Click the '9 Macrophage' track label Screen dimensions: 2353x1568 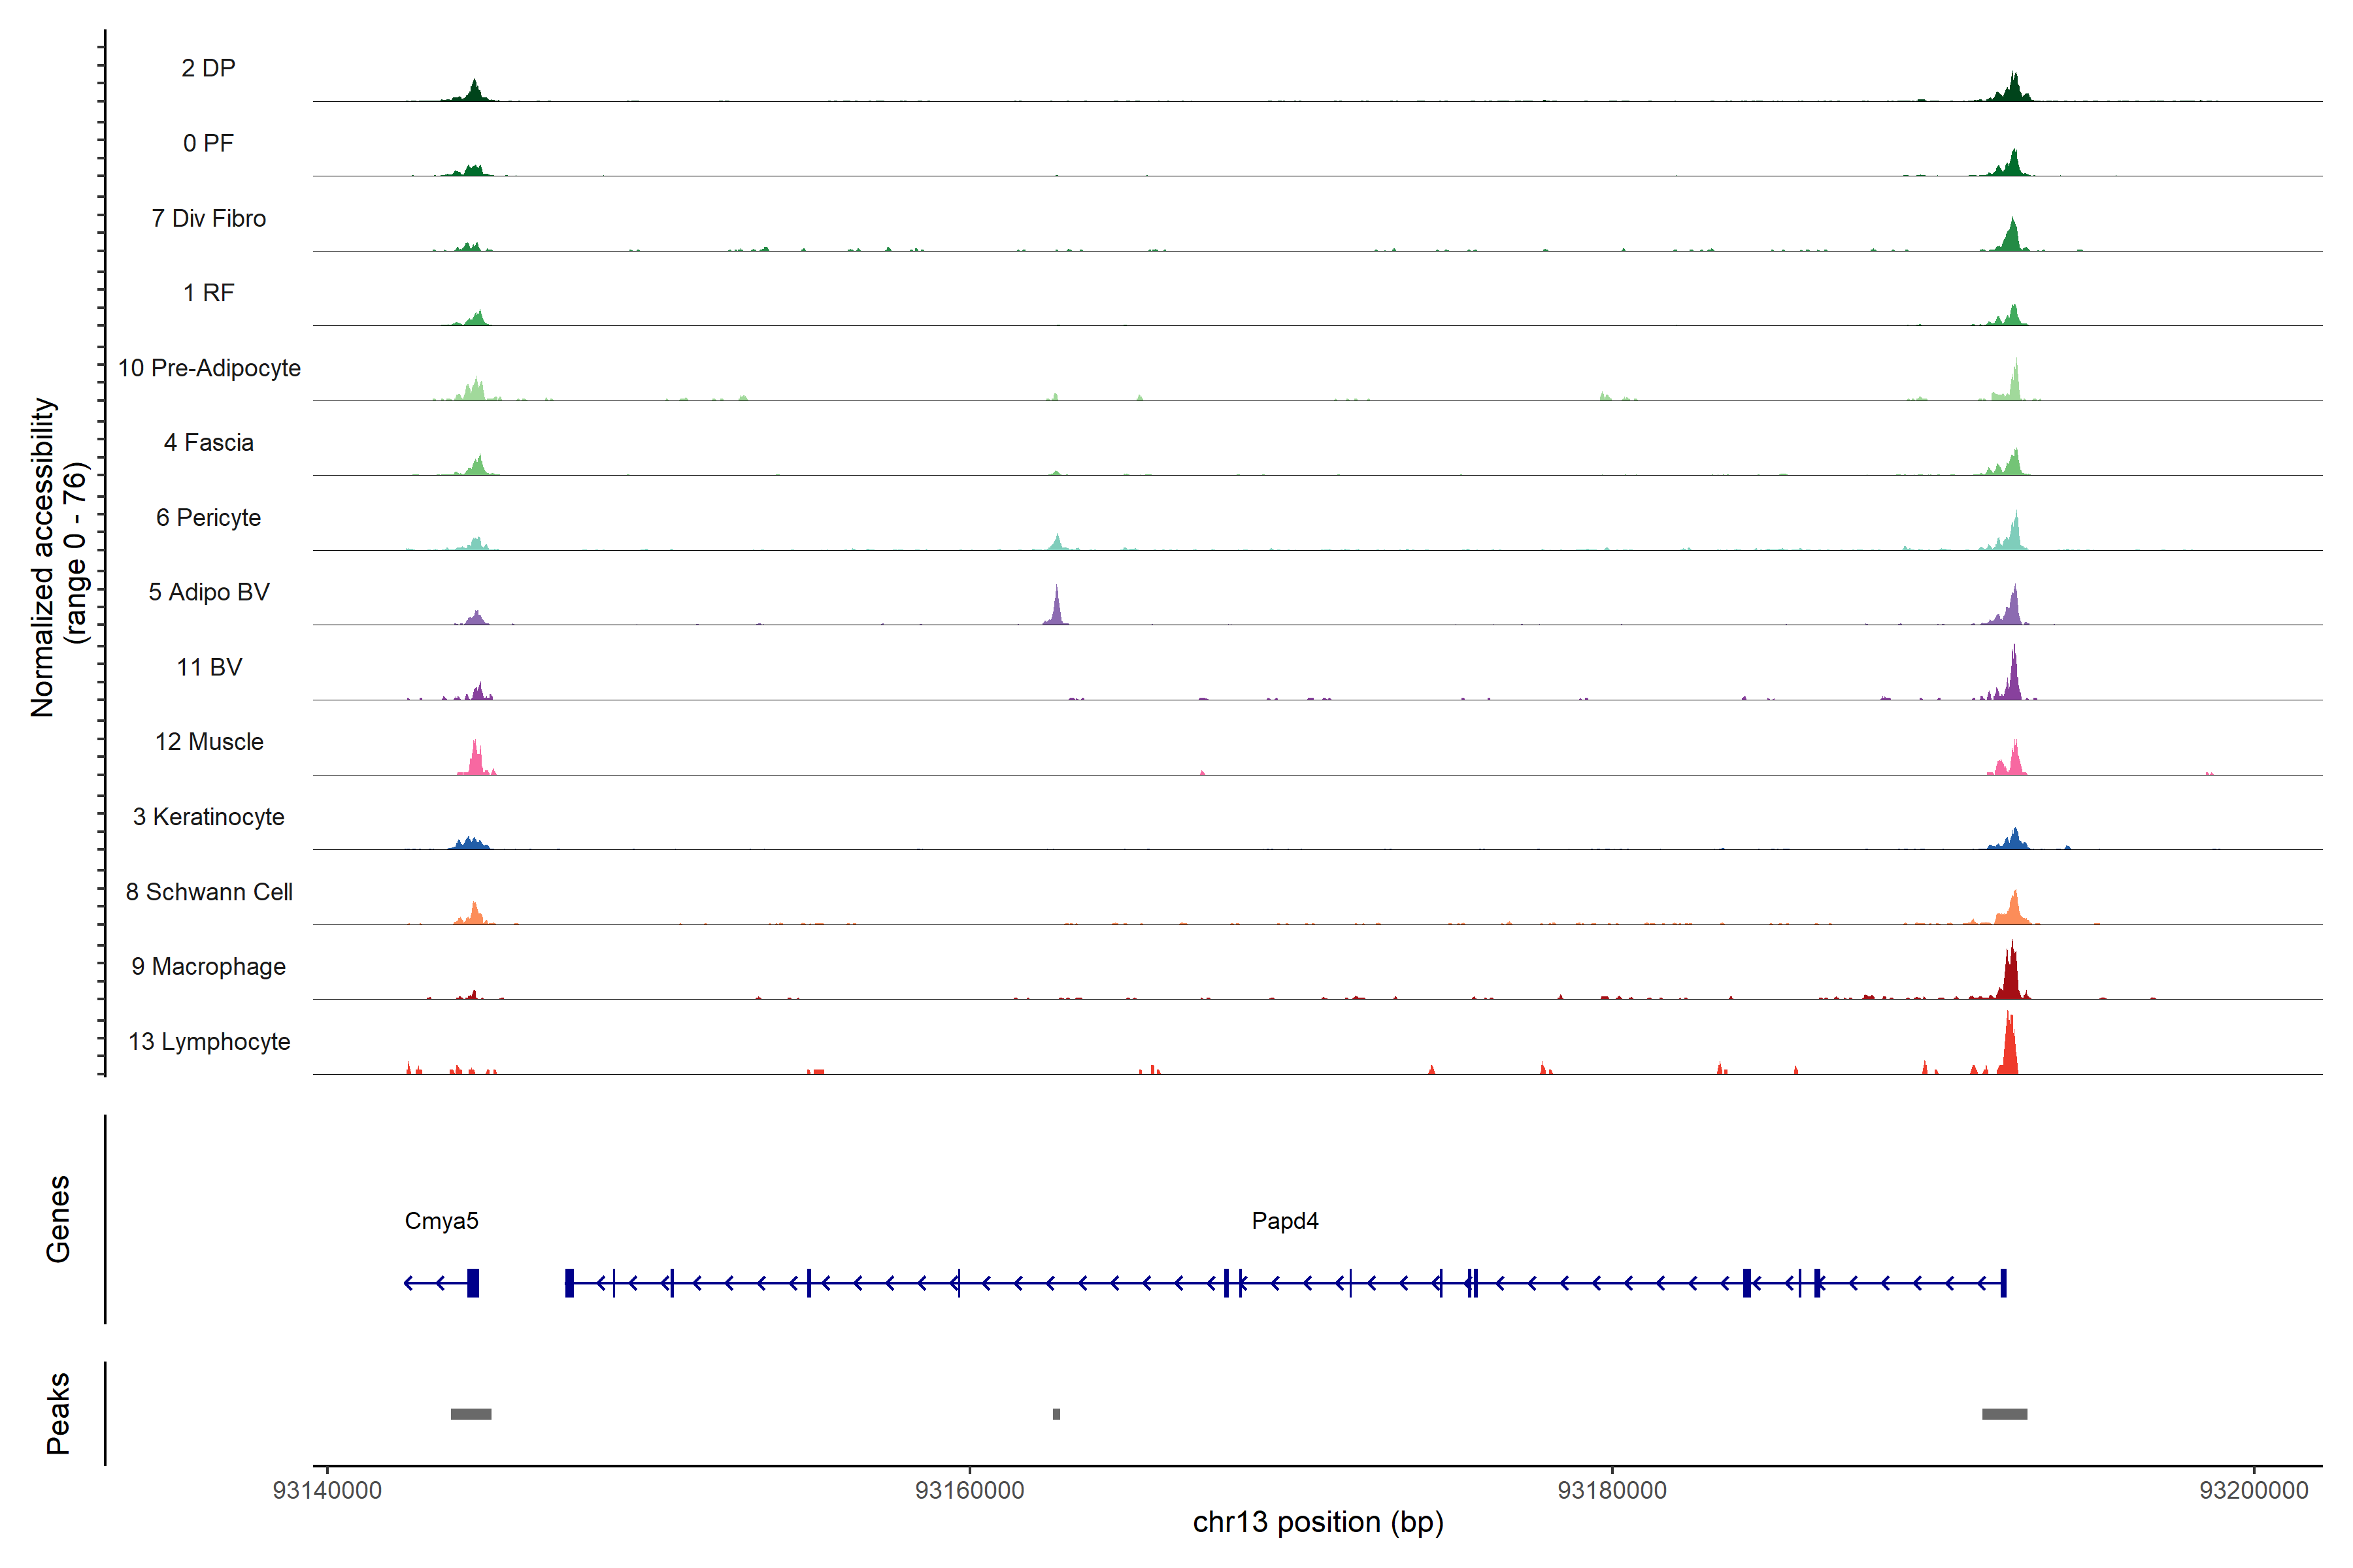pyautogui.click(x=209, y=967)
